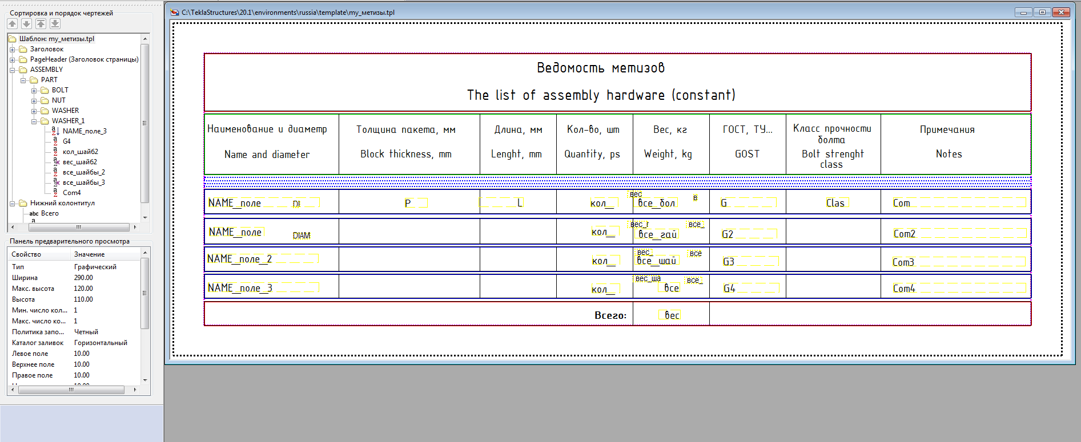The width and height of the screenshot is (1081, 442).
Task: Click the abc text icon beside Всего
Action: click(34, 213)
